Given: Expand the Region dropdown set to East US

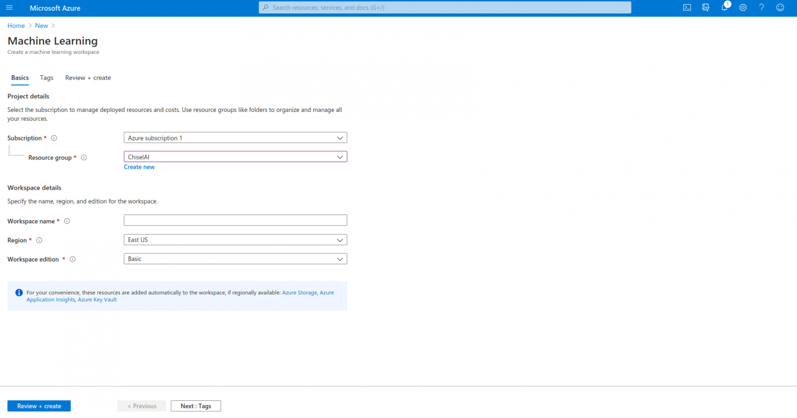Looking at the screenshot, I should (x=235, y=240).
